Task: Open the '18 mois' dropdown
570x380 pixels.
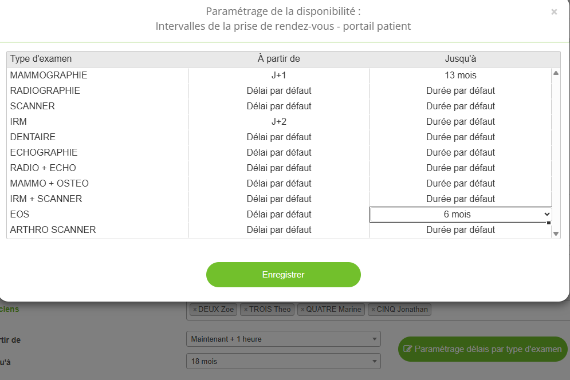Action: pyautogui.click(x=284, y=361)
